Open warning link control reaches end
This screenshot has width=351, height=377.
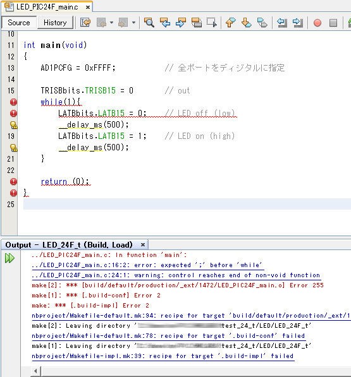pyautogui.click(x=176, y=275)
